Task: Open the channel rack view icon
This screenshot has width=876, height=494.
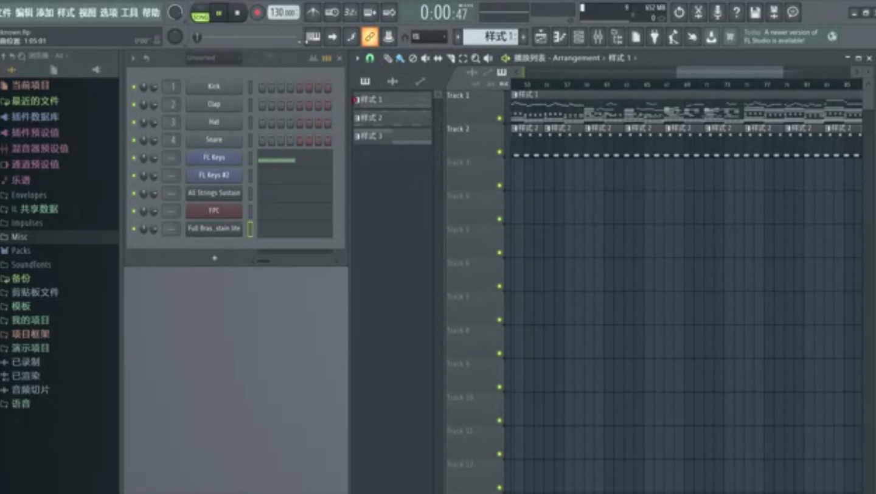Action: point(579,37)
